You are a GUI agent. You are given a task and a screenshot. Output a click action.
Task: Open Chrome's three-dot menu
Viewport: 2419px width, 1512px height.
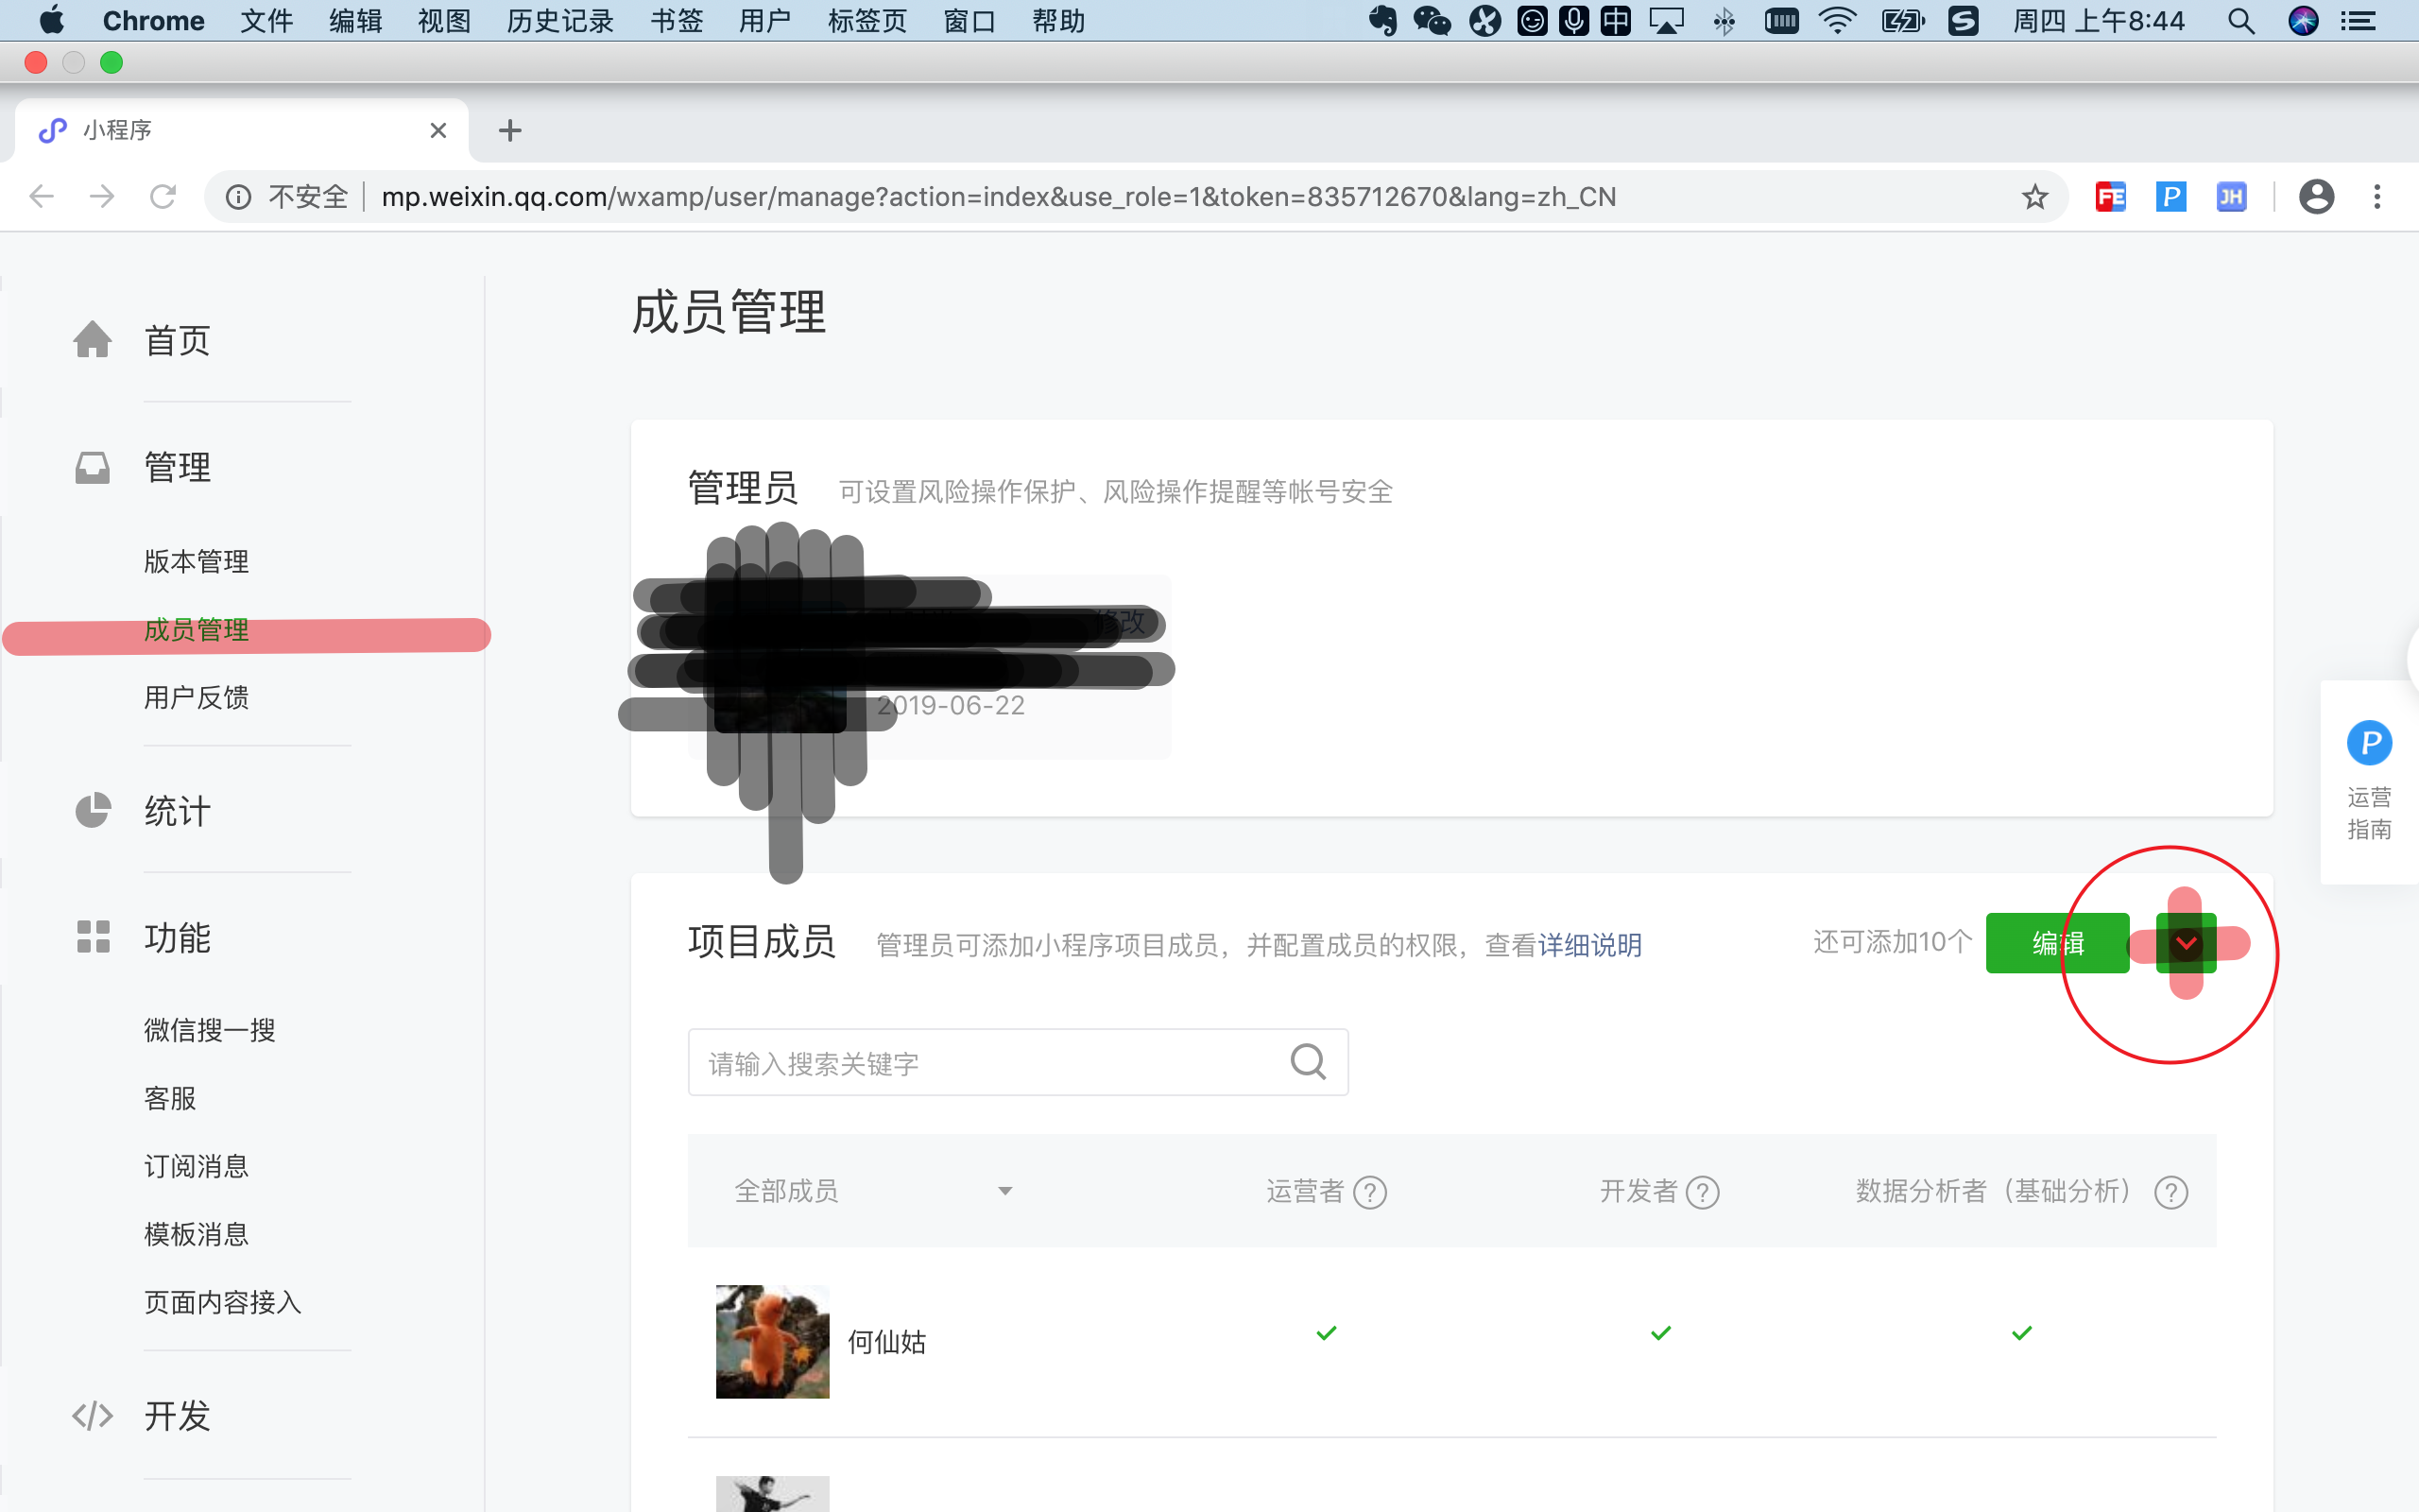click(x=2377, y=197)
